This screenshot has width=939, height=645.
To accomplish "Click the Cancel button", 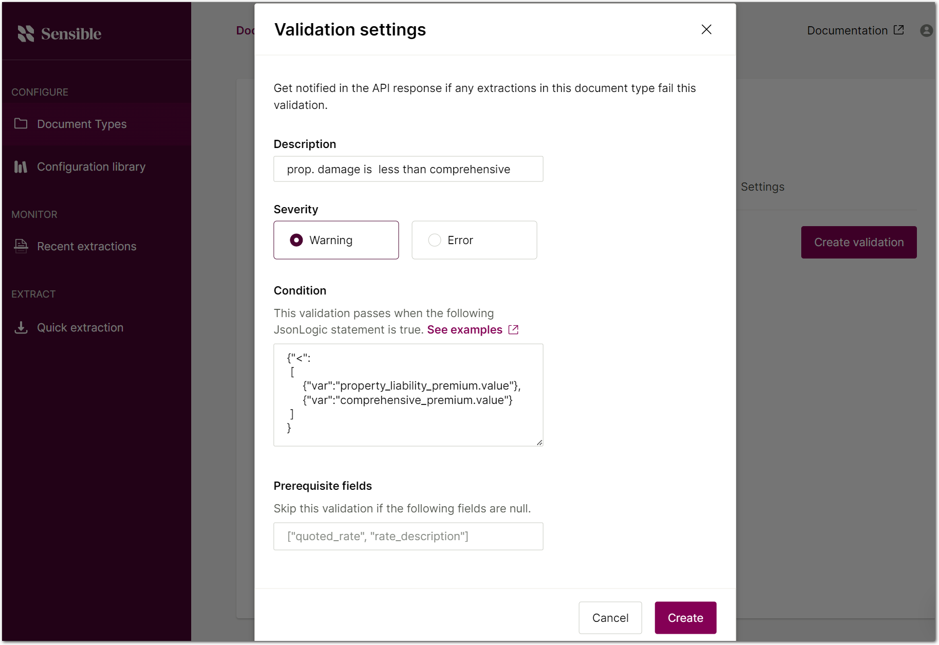I will point(610,618).
